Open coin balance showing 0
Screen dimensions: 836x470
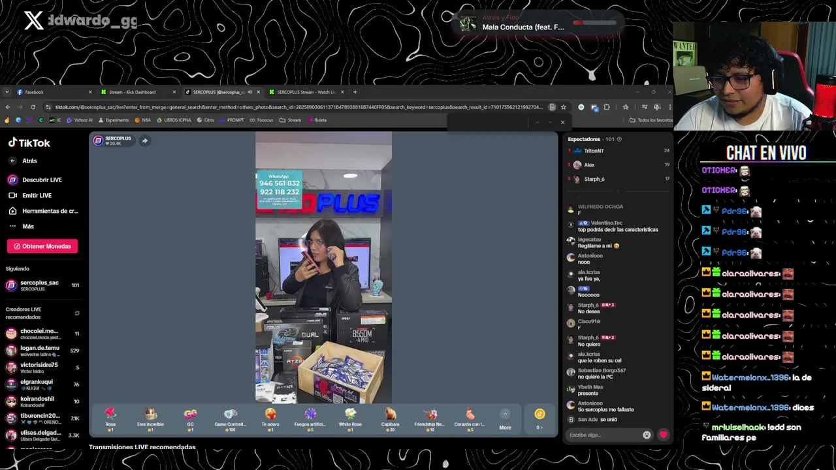[x=539, y=419]
